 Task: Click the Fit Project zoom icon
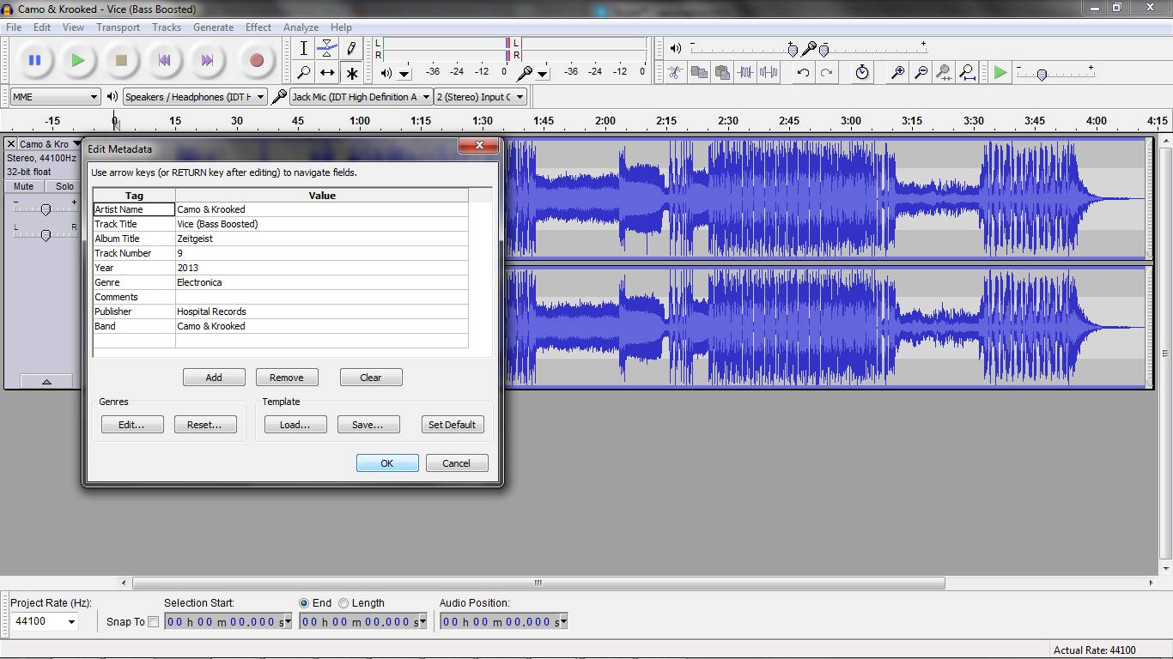pyautogui.click(x=967, y=73)
